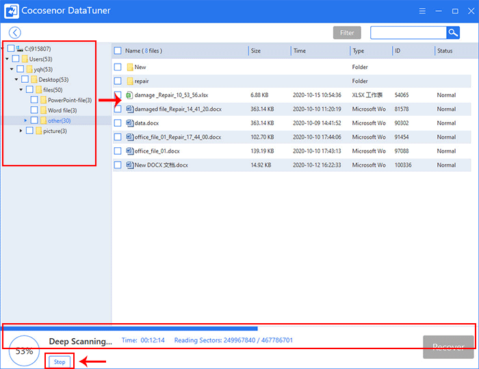
Task: Collapse the Desktop(53) tree node
Action: click(16, 79)
